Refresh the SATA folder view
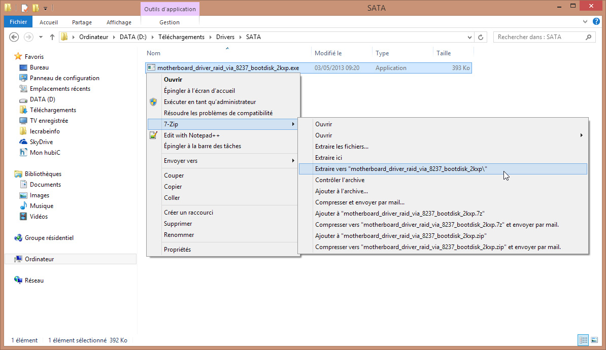 click(481, 37)
